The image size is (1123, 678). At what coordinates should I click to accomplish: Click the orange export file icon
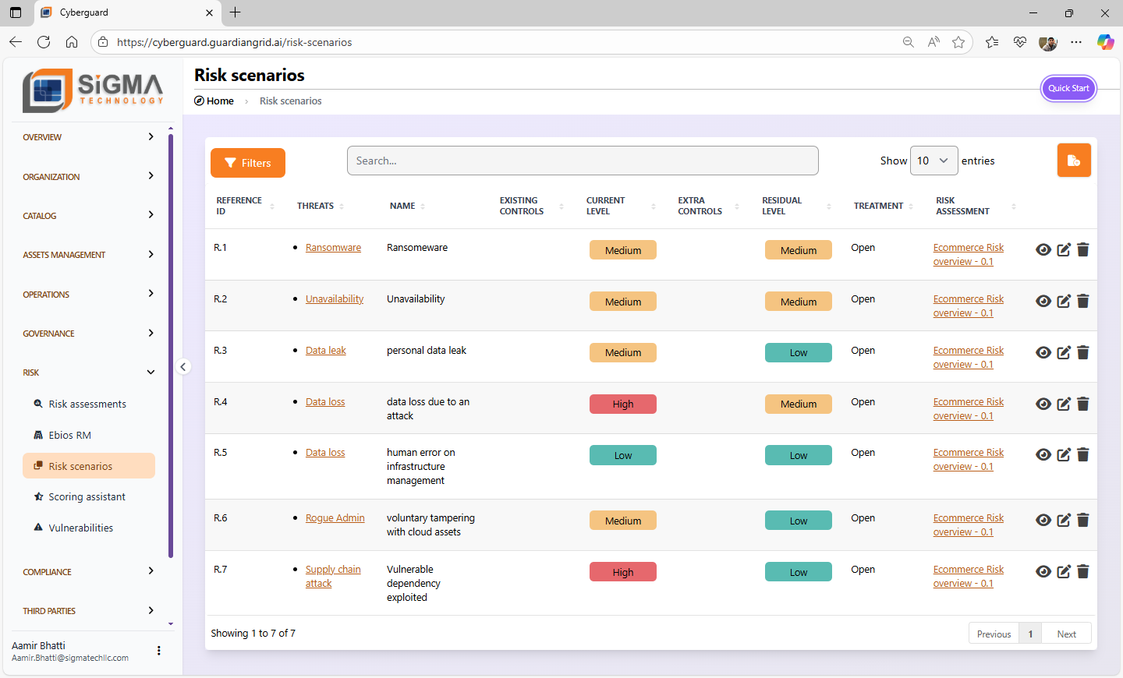tap(1074, 161)
